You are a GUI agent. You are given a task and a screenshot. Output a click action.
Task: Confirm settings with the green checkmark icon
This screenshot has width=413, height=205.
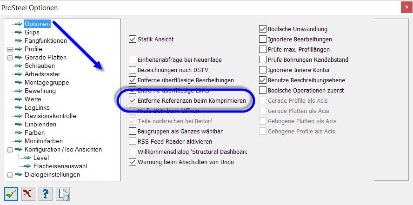pos(11,194)
